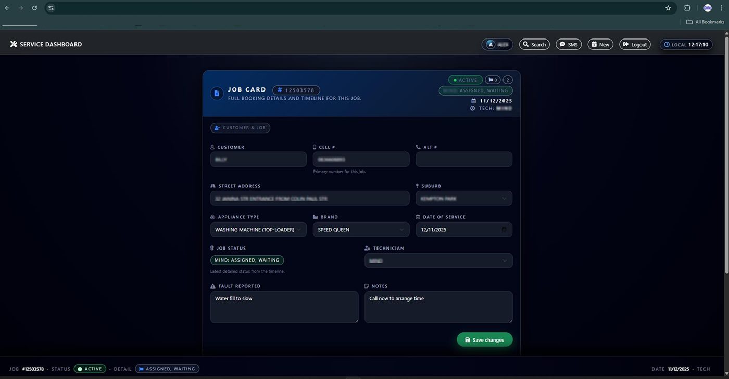This screenshot has height=379, width=729.
Task: Open the SMS messaging panel
Action: coord(568,45)
